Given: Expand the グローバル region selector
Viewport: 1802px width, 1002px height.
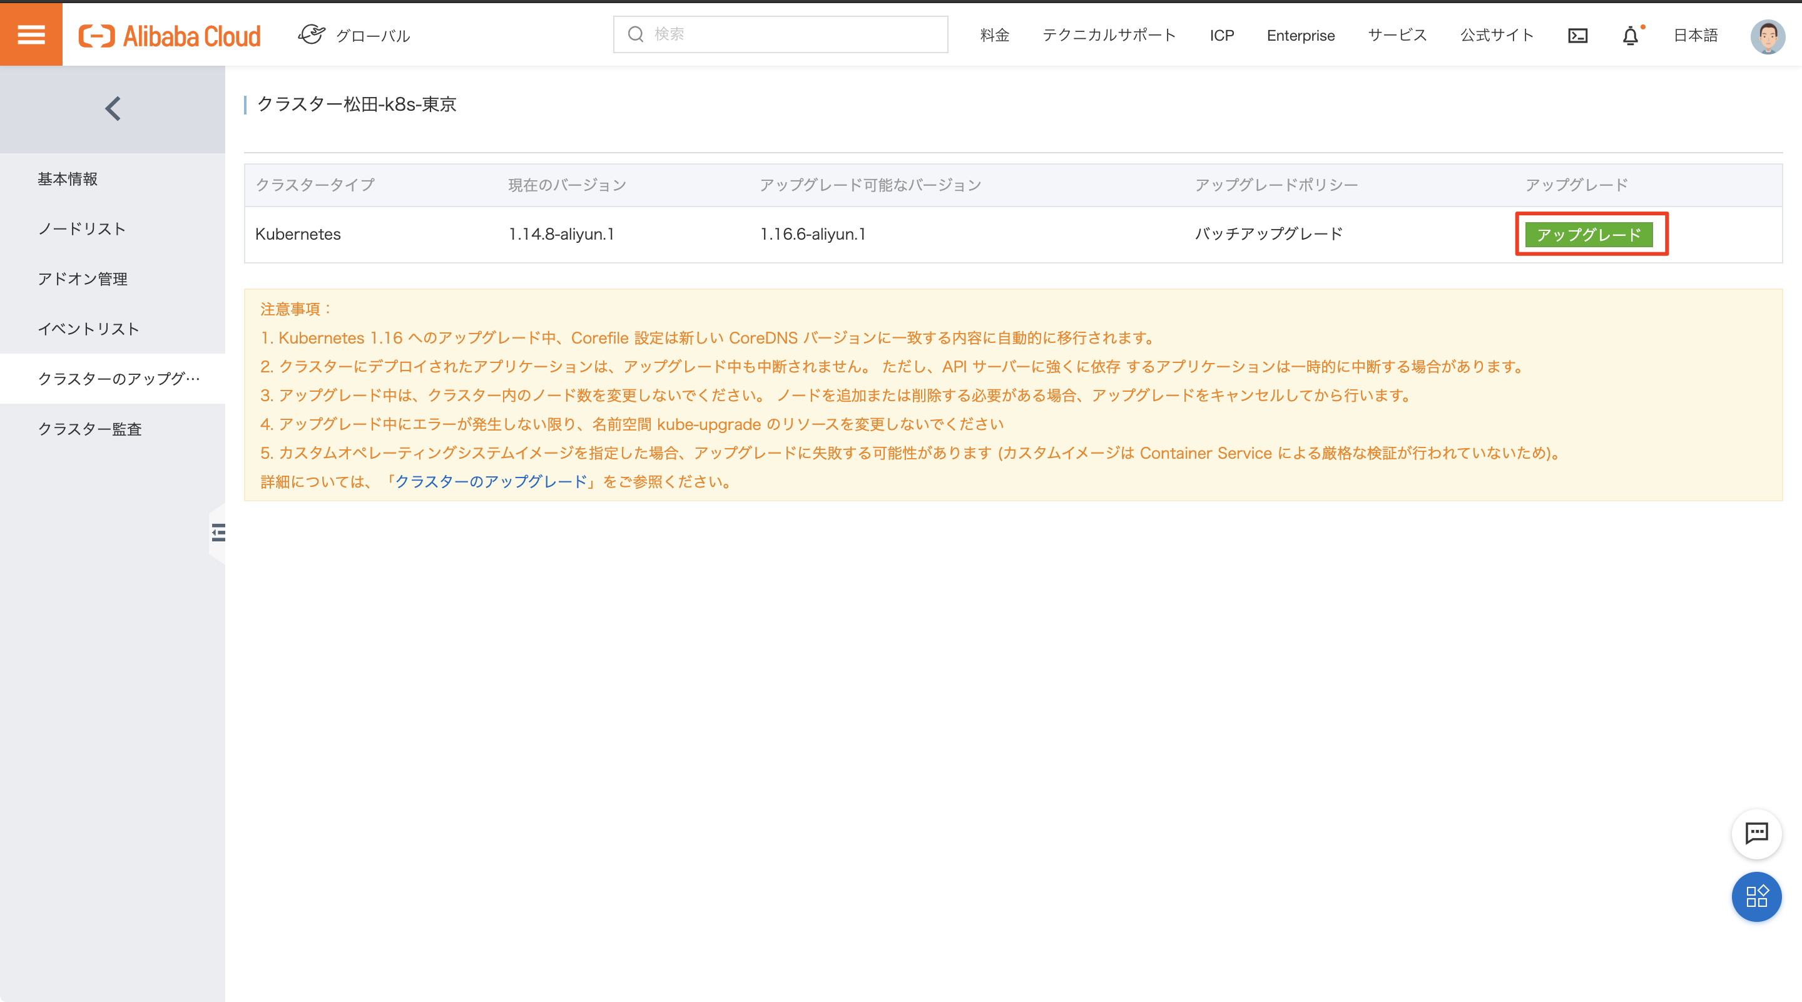Looking at the screenshot, I should point(355,36).
